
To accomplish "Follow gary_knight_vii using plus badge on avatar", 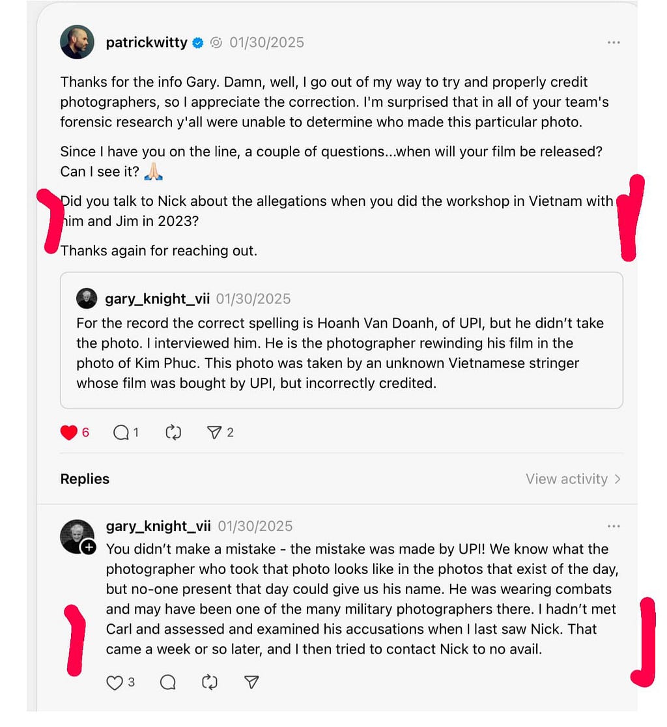I will (x=89, y=548).
